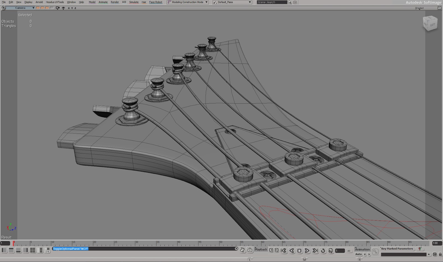
Task: Enable Auto keyframing mode
Action: pyautogui.click(x=358, y=254)
